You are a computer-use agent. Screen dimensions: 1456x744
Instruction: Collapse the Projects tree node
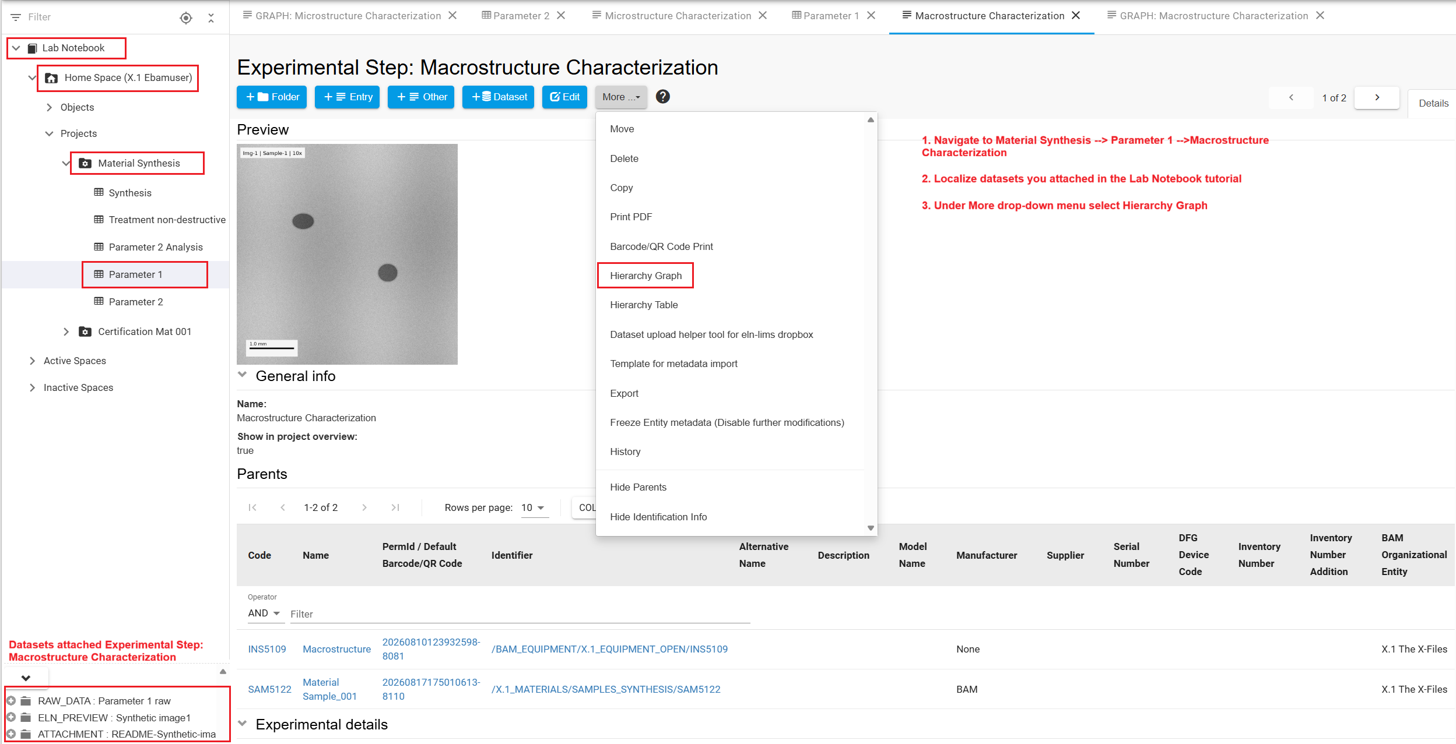click(x=49, y=133)
